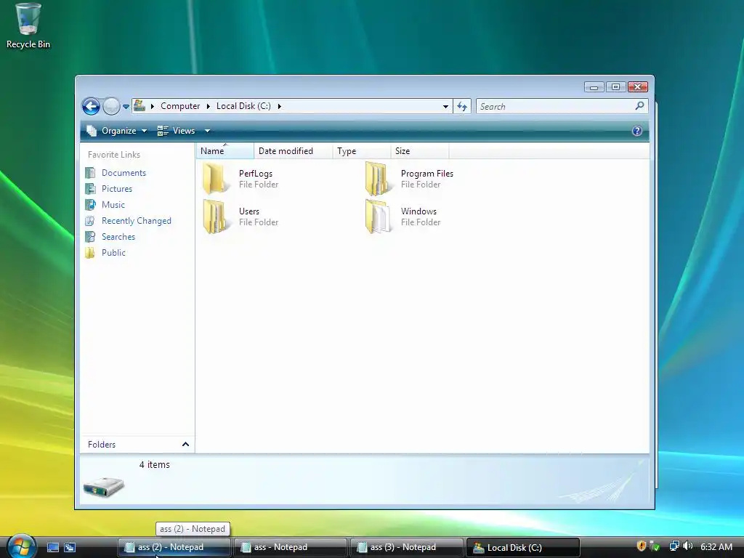The width and height of the screenshot is (744, 558).
Task: Open the Views dropdown arrow
Action: click(207, 131)
